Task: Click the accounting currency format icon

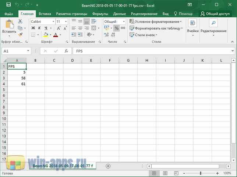Action: (x=107, y=28)
